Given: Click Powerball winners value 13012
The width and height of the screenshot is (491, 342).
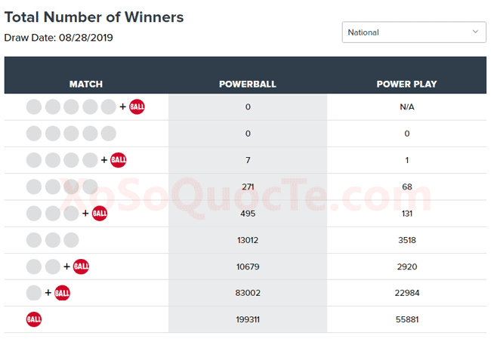Looking at the screenshot, I should (248, 240).
